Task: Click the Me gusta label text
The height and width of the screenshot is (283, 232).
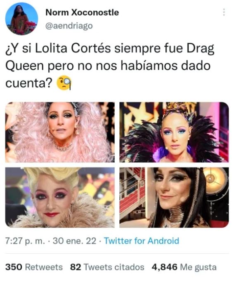Action: pos(199,267)
